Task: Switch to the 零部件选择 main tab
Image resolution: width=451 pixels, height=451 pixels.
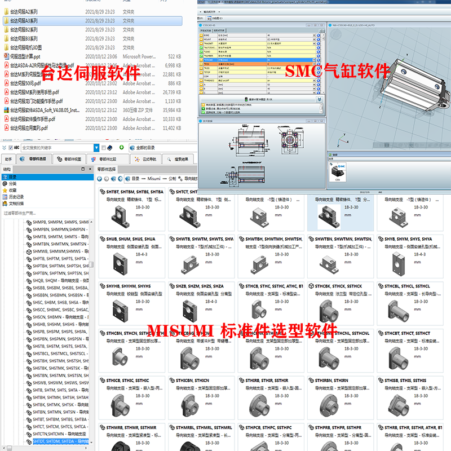Action: [x=34, y=159]
